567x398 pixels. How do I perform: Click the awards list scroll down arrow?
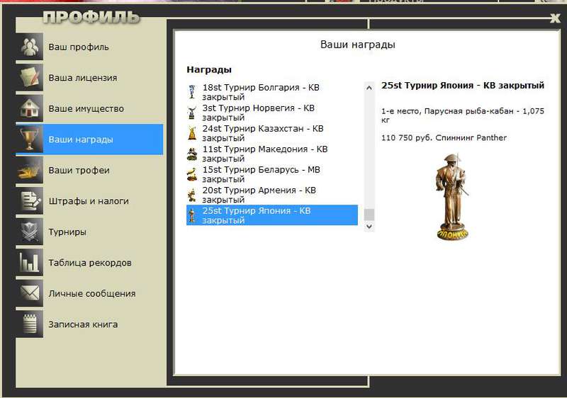pos(369,227)
